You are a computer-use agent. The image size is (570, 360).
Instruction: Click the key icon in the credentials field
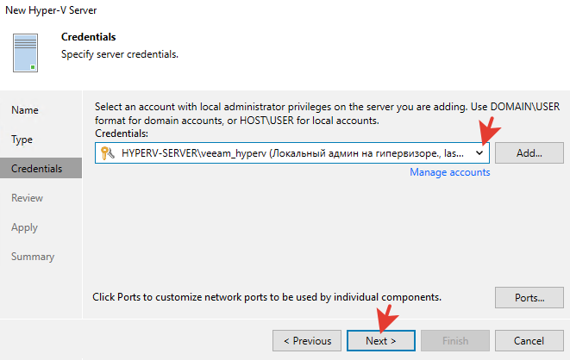coord(108,152)
